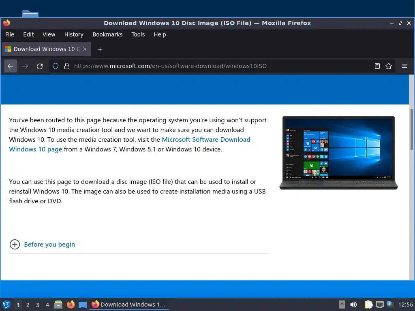Open the Edit menu
This screenshot has width=415, height=311.
pyautogui.click(x=28, y=34)
